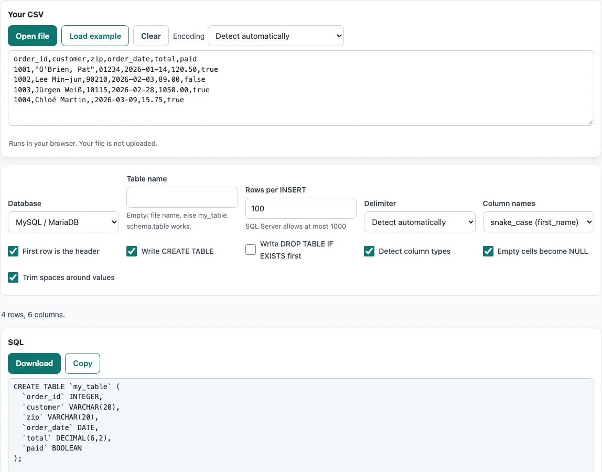Click the "Rows per INSERT" field label
The image size is (602, 472).
276,190
